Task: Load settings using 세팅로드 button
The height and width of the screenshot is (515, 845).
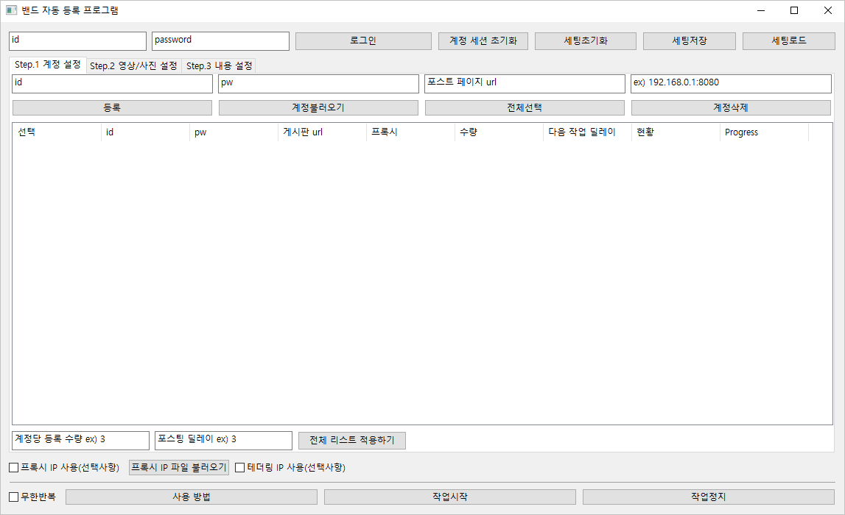Action: [788, 40]
